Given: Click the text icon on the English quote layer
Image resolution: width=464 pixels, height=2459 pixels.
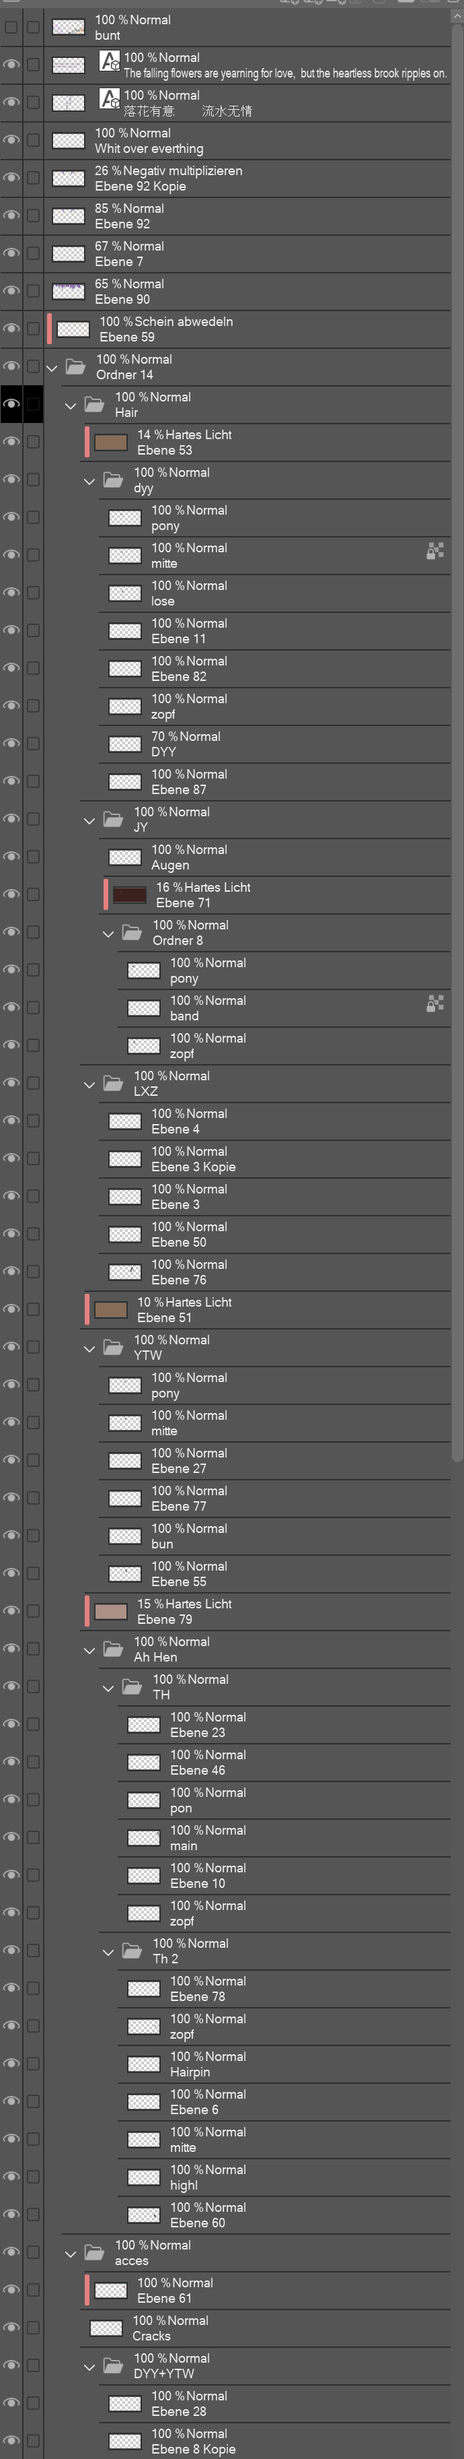Looking at the screenshot, I should pos(110,62).
